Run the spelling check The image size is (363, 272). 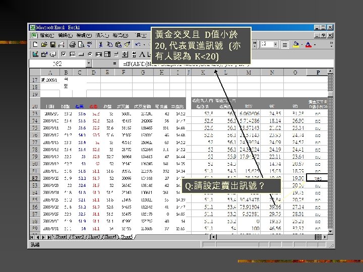point(90,44)
